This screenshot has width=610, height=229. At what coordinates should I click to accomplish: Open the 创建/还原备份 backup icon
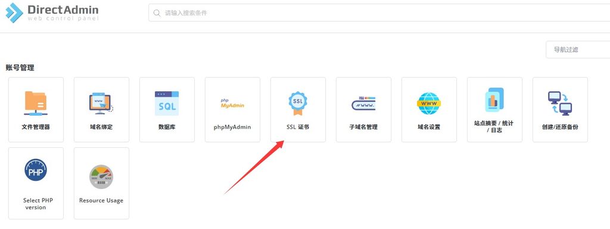tap(560, 103)
